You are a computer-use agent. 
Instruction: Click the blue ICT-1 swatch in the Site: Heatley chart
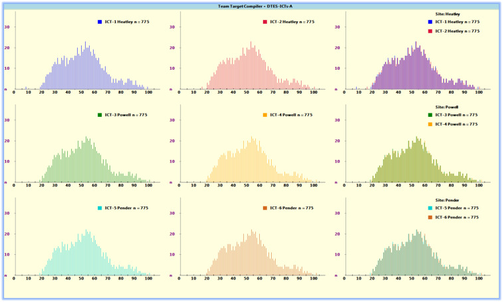(430, 22)
